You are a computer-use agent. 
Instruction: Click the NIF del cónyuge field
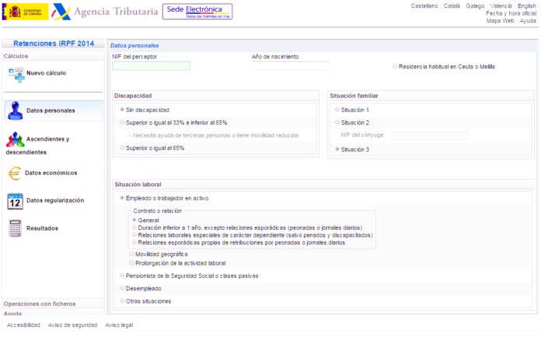pos(430,135)
